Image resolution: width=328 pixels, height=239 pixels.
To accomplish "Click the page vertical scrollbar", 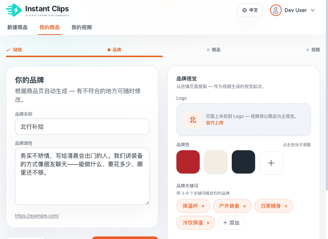I will click(327, 95).
